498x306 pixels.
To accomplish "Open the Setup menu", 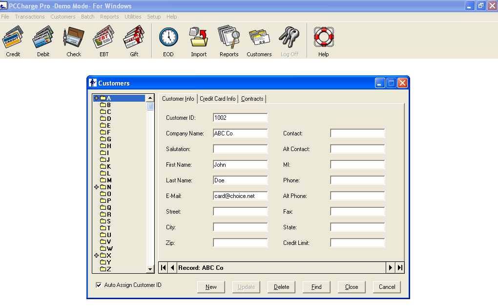I will (154, 17).
